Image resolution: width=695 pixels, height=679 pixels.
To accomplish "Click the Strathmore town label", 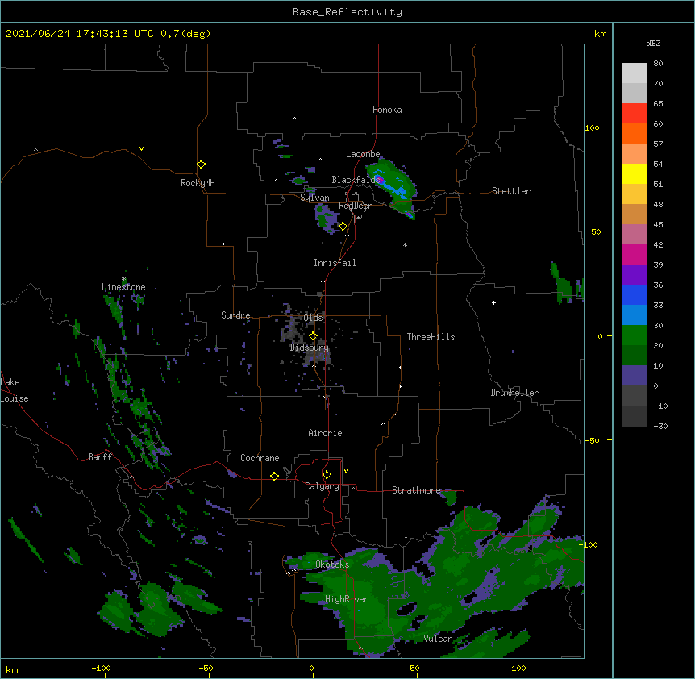I will pos(416,490).
